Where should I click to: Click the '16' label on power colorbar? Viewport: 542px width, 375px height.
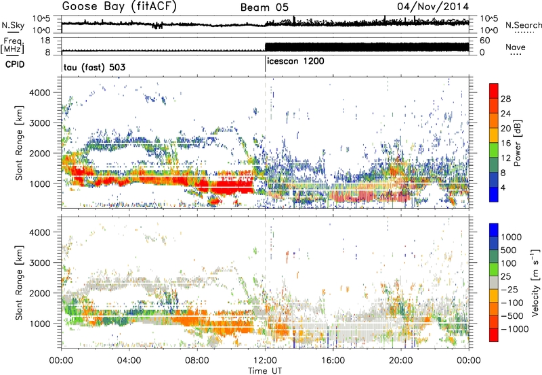pyautogui.click(x=505, y=144)
